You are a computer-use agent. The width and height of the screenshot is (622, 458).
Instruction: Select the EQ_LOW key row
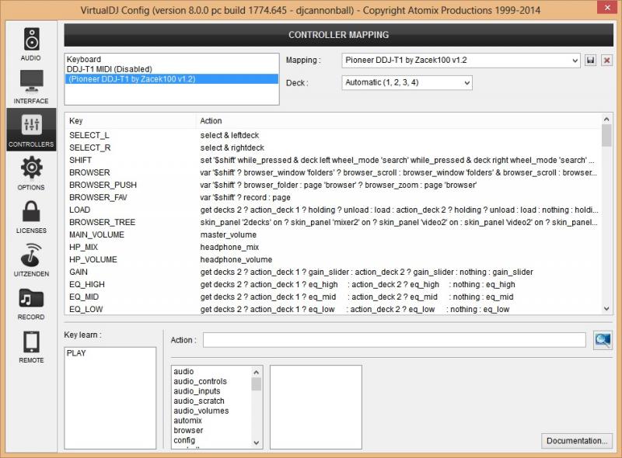[x=333, y=310]
